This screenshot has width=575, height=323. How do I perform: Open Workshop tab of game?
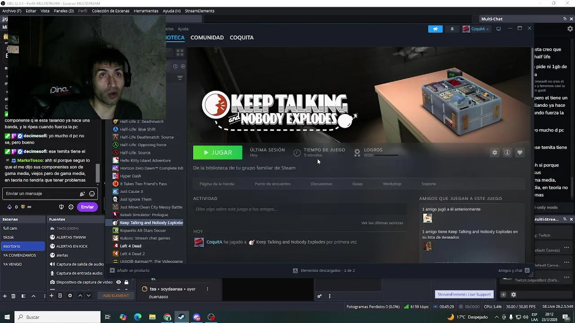coord(392,184)
